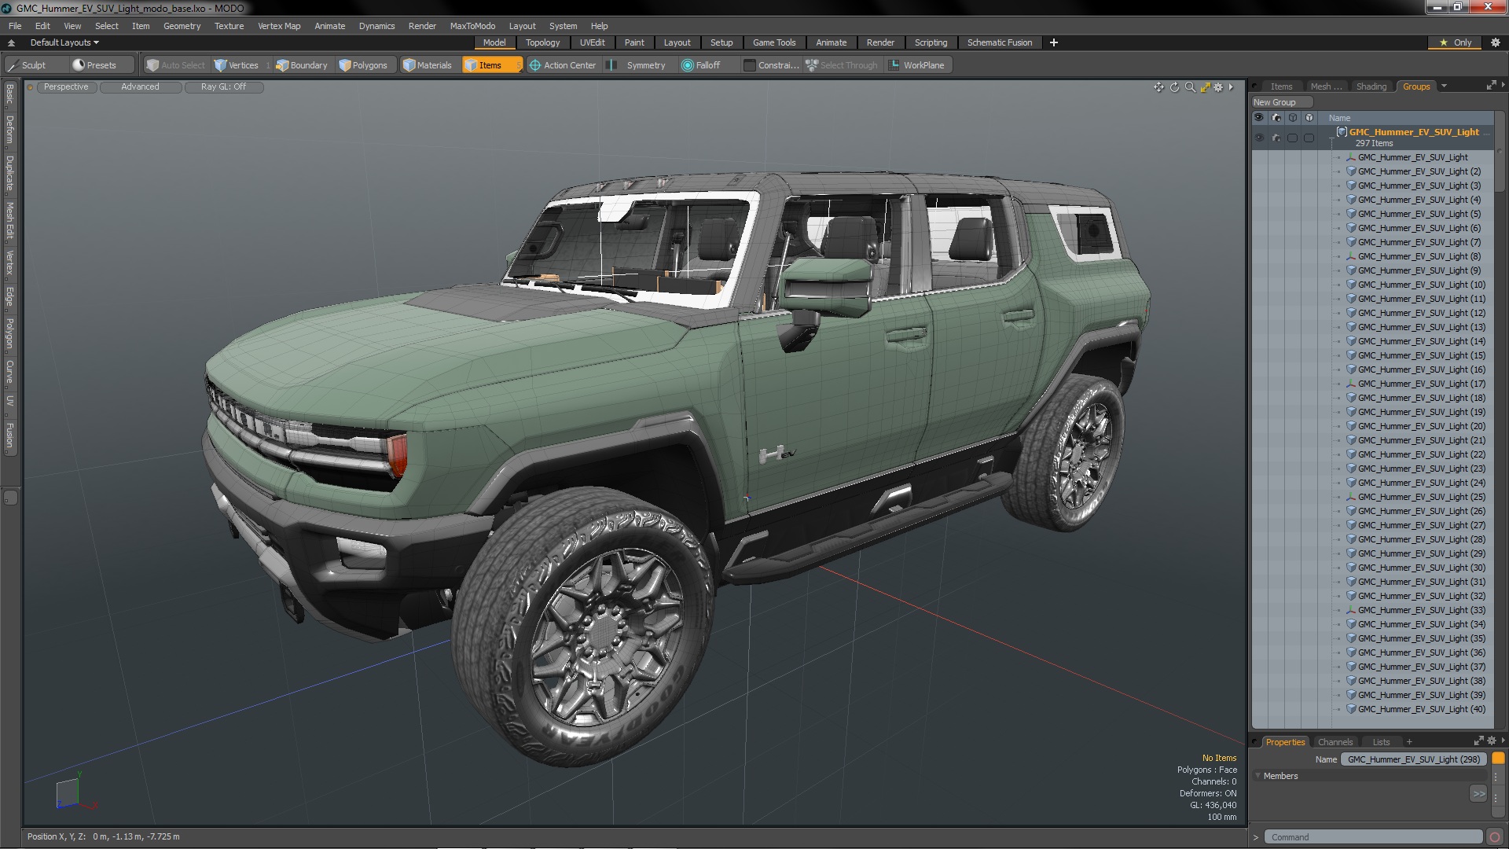Switch to the Topology layout tab
The width and height of the screenshot is (1509, 849).
click(542, 42)
